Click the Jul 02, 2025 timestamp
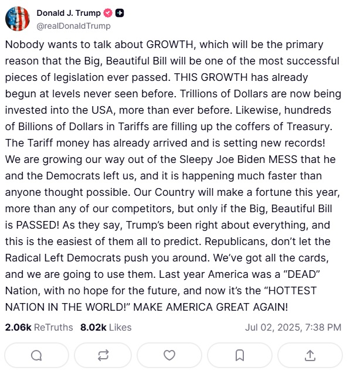 [x=293, y=327]
